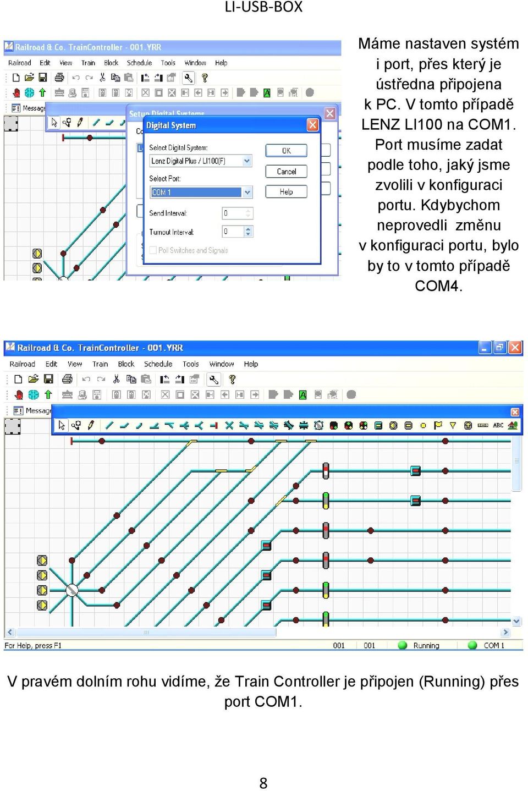Open the Block menu in the lower window
The height and width of the screenshot is (791, 528).
tap(126, 364)
